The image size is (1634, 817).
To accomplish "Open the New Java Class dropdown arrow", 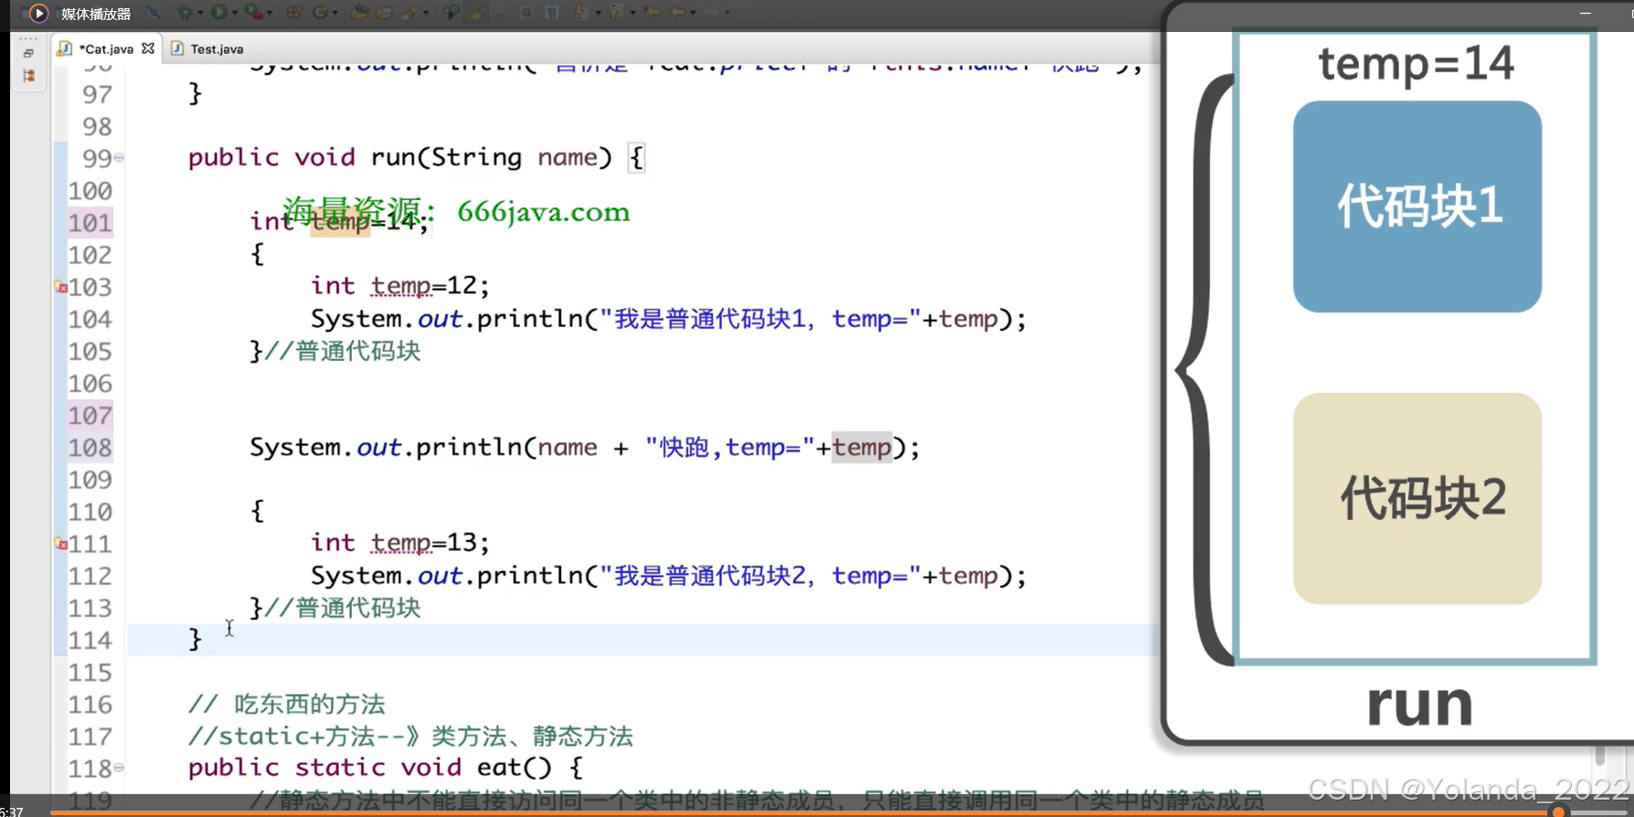I will pyautogui.click(x=335, y=13).
